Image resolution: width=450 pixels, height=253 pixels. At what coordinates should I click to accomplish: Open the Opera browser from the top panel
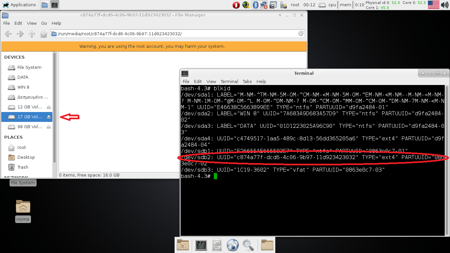coord(236,5)
